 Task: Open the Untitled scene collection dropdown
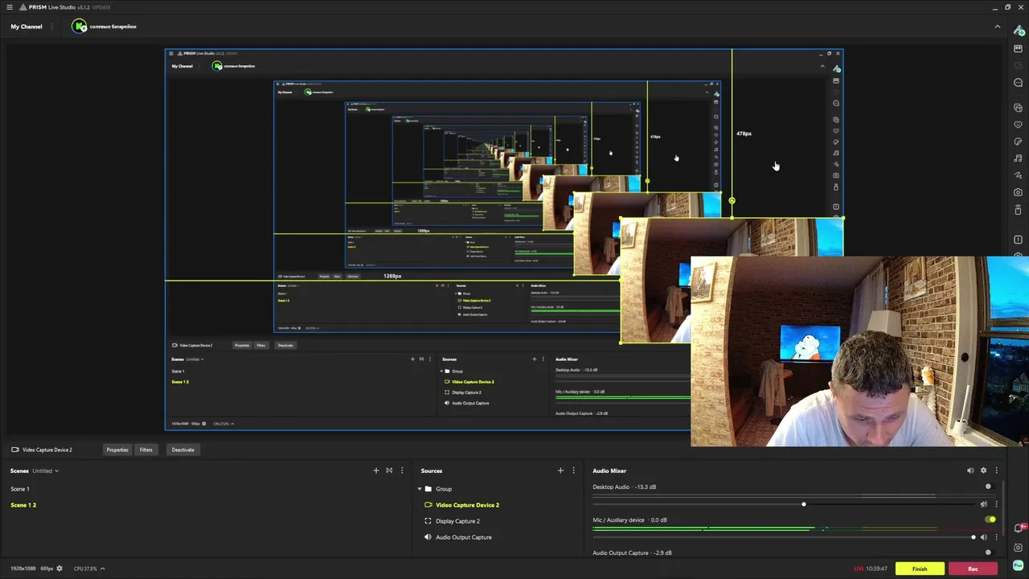click(45, 470)
